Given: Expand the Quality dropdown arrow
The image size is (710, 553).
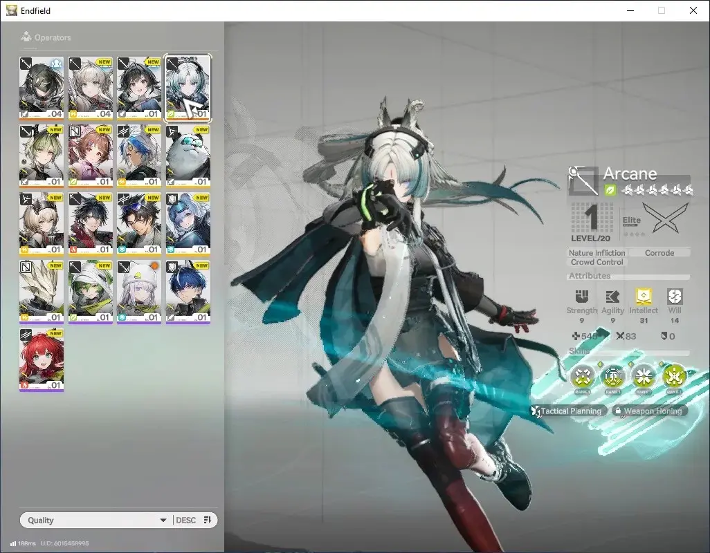Looking at the screenshot, I should (x=163, y=521).
